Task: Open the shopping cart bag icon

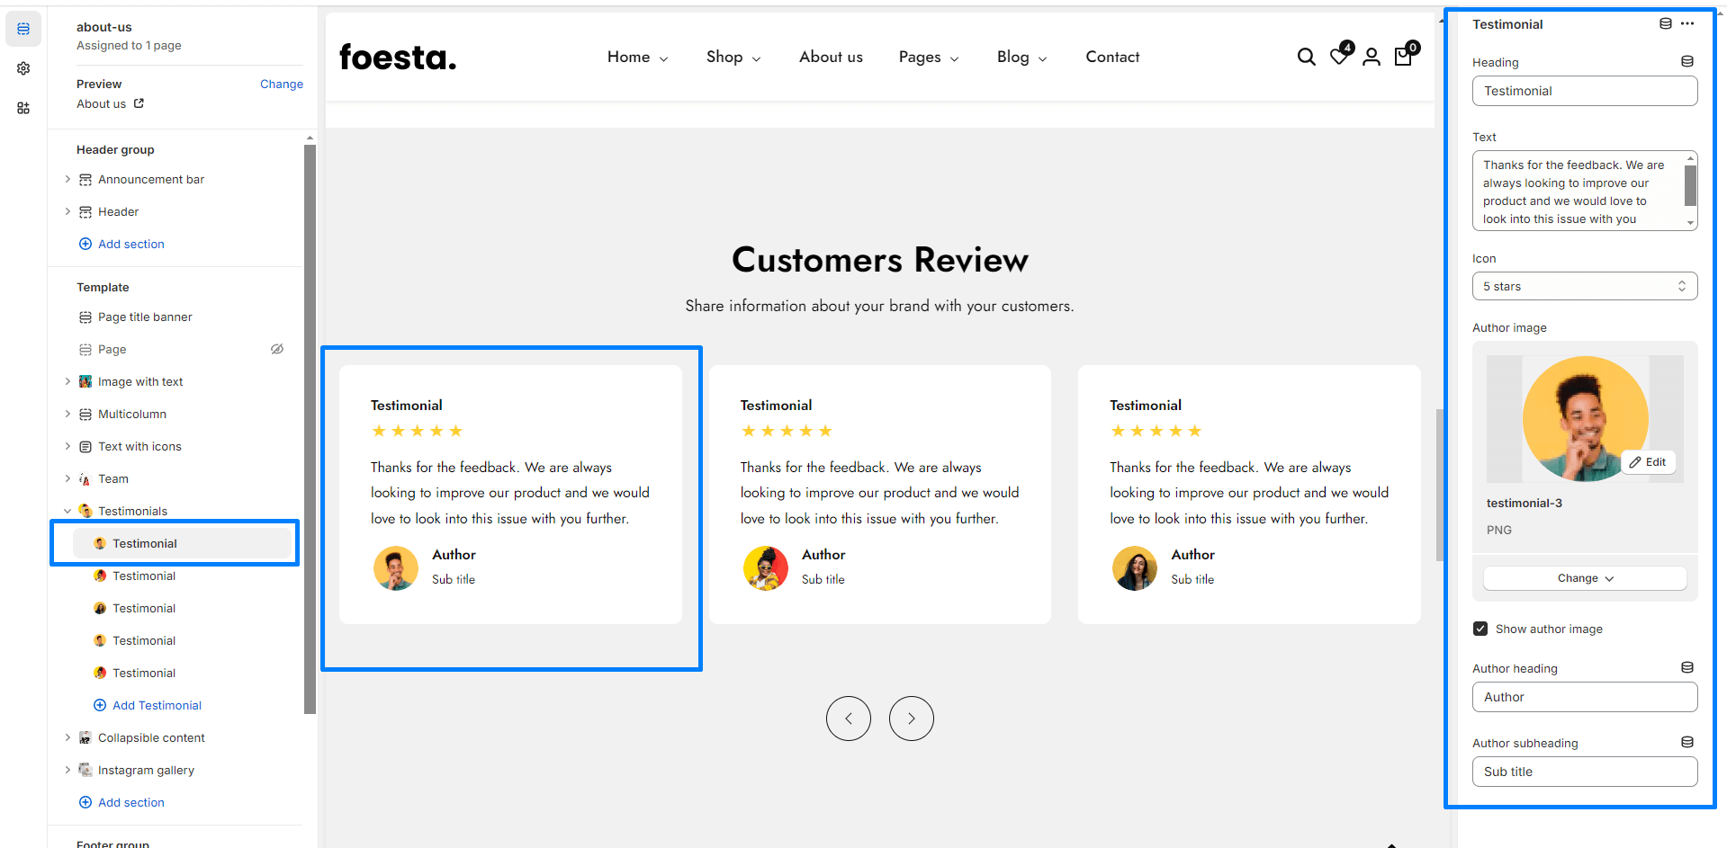Action: coord(1403,57)
